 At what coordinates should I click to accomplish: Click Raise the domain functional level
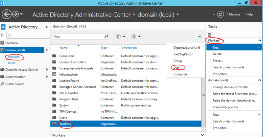(234, 101)
